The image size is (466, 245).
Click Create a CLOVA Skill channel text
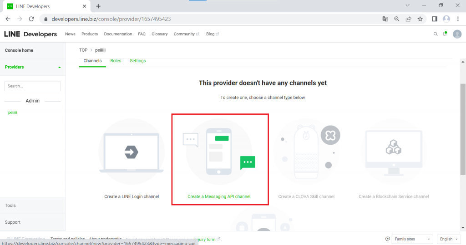pos(306,196)
